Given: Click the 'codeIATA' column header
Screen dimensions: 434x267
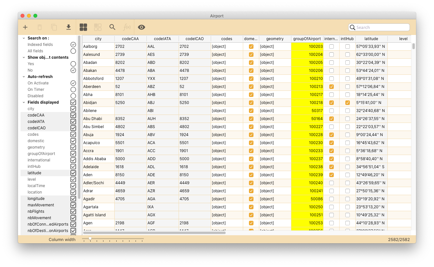Looking at the screenshot, I should pyautogui.click(x=163, y=39).
